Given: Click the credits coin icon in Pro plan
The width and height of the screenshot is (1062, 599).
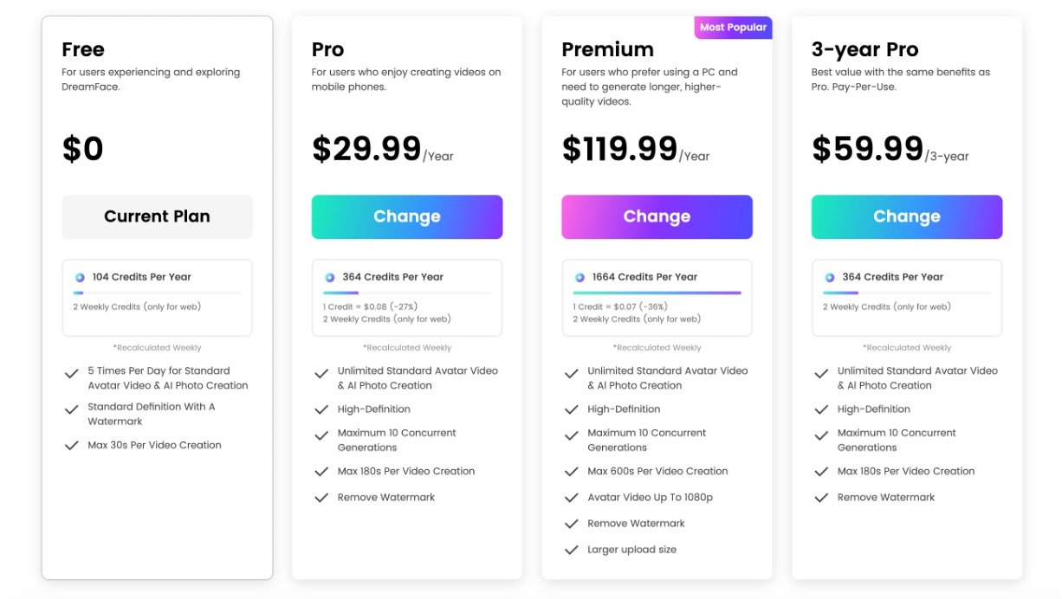Looking at the screenshot, I should click(329, 277).
